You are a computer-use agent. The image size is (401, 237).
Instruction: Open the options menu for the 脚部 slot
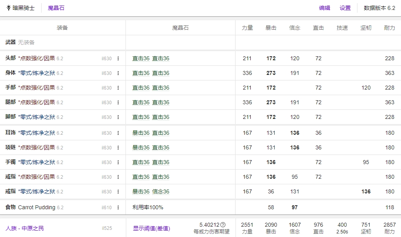point(118,117)
